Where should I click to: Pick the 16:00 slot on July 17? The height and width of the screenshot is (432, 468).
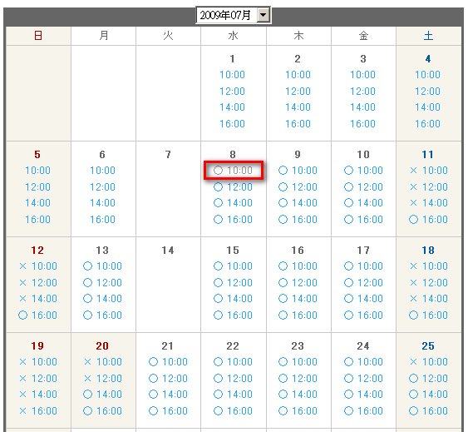pos(363,315)
